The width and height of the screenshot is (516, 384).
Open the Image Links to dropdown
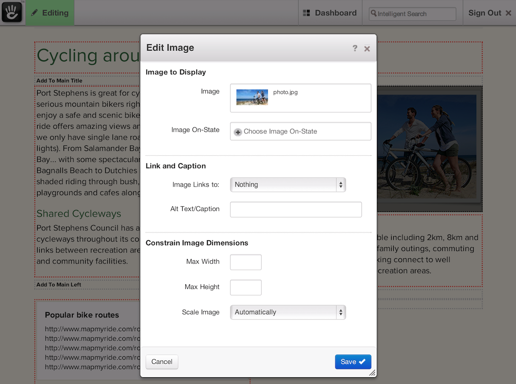(x=287, y=185)
